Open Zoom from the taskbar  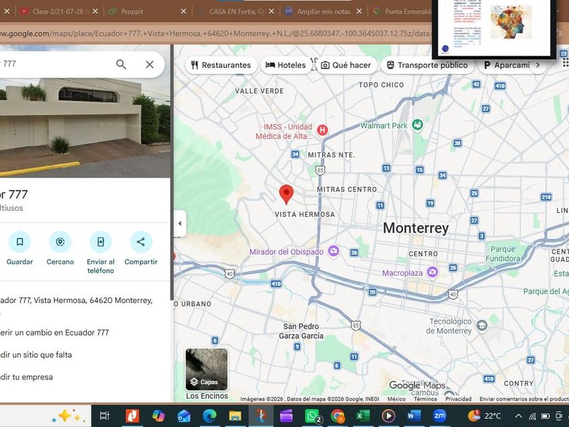(440, 415)
